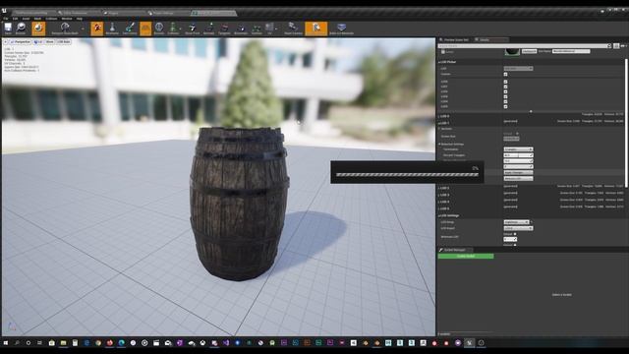Viewport: 629px width, 354px height.
Task: Toggle the LOD0 checkbox
Action: pos(505,82)
